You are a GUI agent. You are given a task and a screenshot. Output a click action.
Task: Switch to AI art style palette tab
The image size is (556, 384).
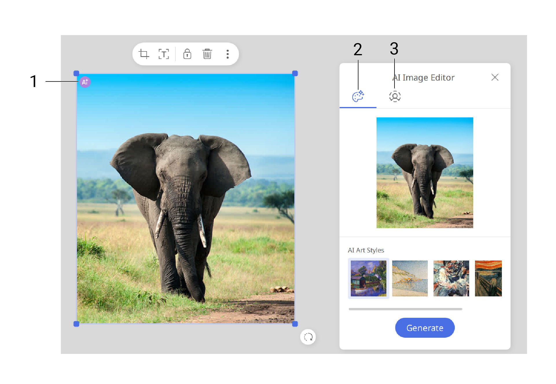358,97
